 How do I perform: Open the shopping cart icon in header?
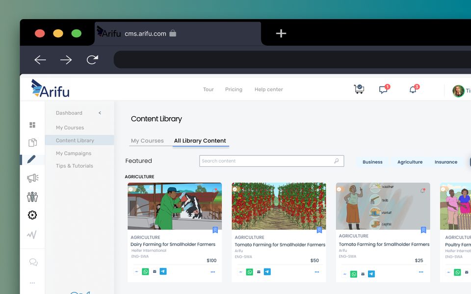point(359,89)
